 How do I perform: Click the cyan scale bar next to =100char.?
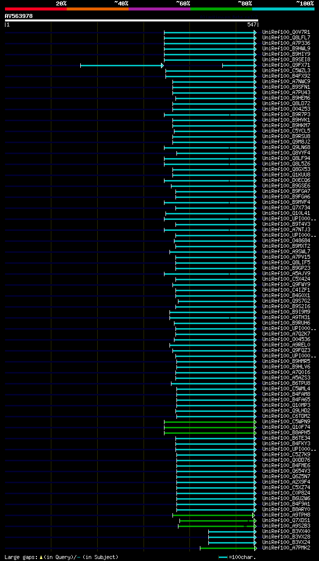coord(223,557)
